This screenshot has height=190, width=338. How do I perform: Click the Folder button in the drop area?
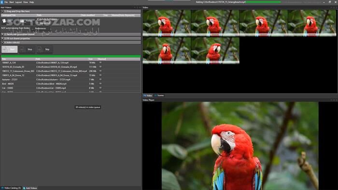(26, 21)
